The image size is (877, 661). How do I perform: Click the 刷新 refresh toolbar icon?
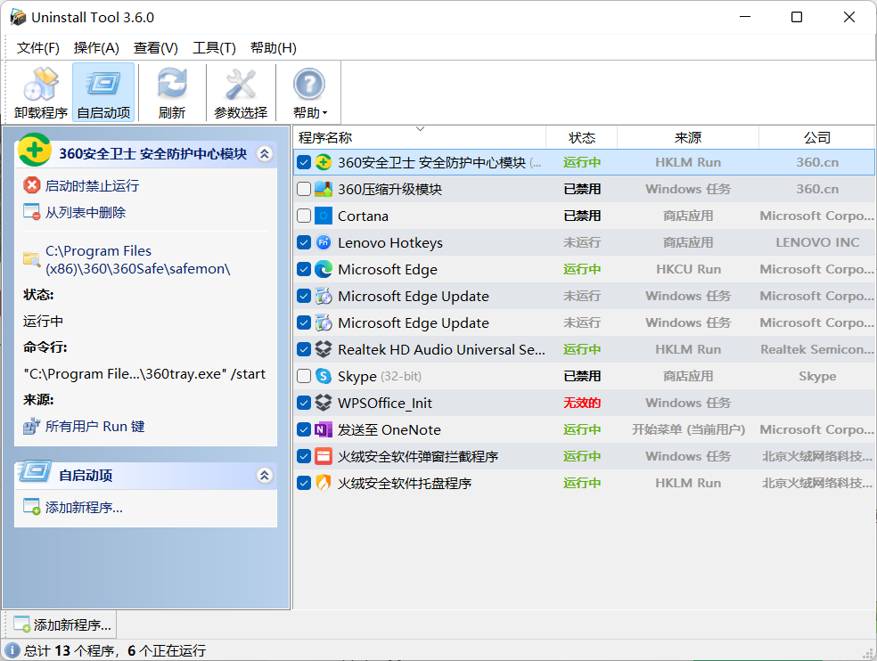[x=171, y=86]
